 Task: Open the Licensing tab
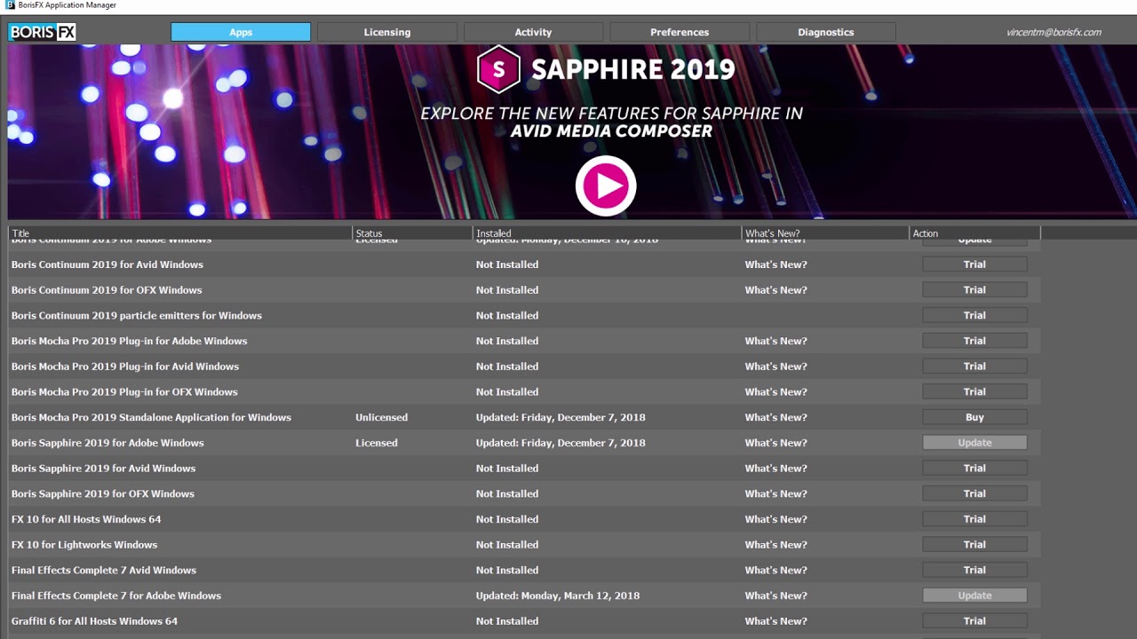click(387, 32)
